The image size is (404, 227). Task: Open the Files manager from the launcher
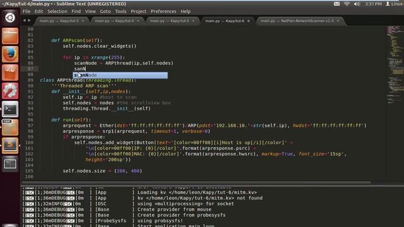coord(10,36)
